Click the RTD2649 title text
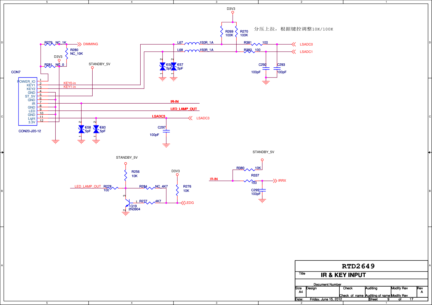Screen dimensions: 432x305 [358, 266]
